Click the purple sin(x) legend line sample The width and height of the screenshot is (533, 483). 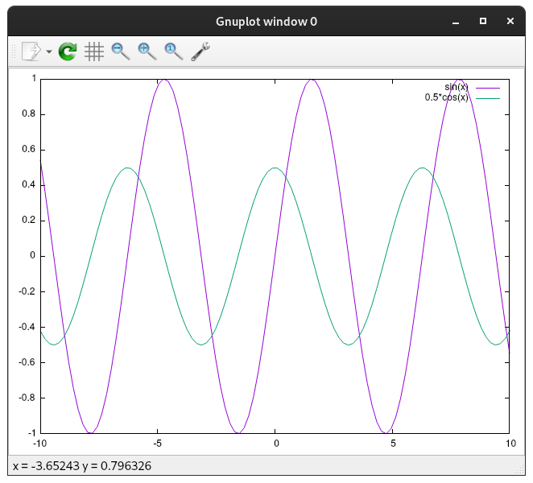point(488,88)
